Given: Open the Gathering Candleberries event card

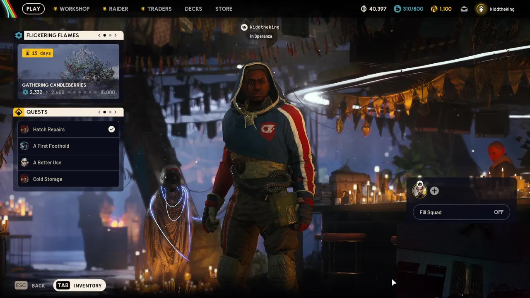Looking at the screenshot, I should click(68, 72).
